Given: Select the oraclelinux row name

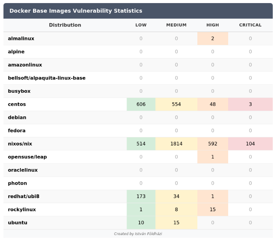Looking at the screenshot, I should (23, 170).
